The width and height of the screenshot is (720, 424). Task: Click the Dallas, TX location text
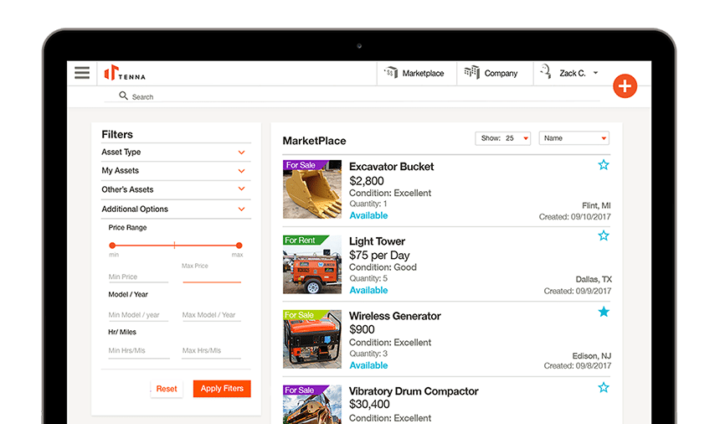click(x=594, y=279)
